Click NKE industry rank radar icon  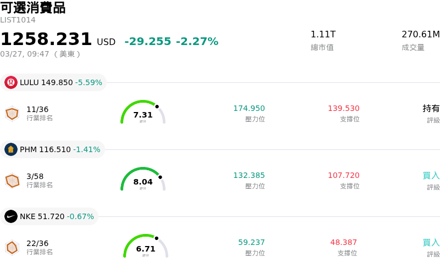(x=12, y=248)
